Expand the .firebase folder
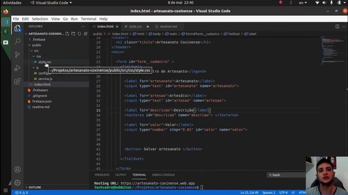This screenshot has width=348, height=195. (39, 40)
